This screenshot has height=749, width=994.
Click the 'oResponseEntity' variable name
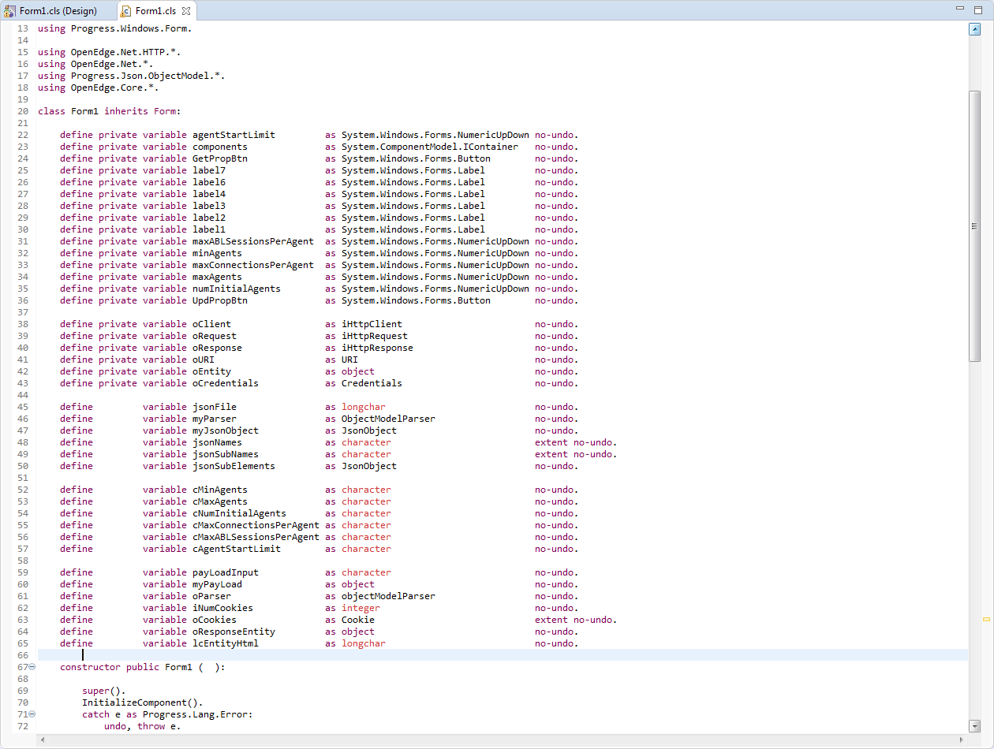234,632
